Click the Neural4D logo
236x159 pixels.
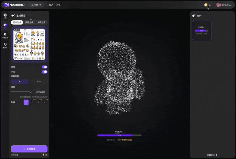click(x=14, y=5)
